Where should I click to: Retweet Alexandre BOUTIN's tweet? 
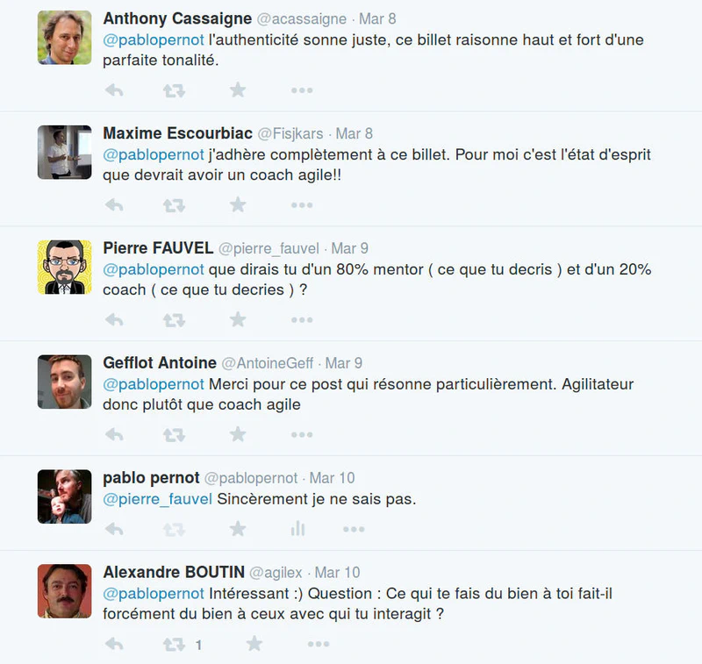tap(174, 645)
